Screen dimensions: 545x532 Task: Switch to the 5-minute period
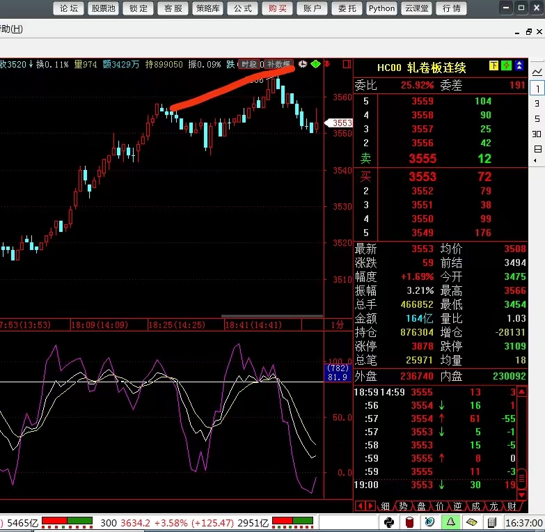537,118
